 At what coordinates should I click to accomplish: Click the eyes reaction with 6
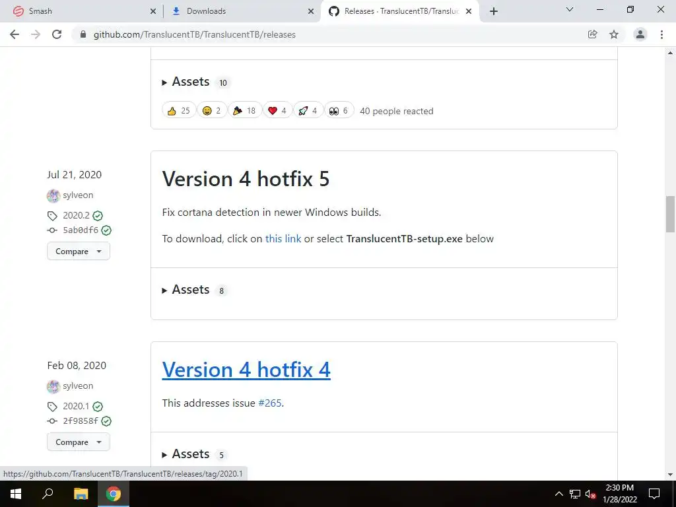[x=339, y=111]
